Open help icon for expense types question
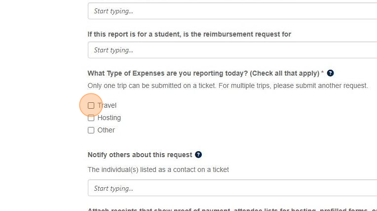This screenshot has height=211, width=377. (331, 73)
